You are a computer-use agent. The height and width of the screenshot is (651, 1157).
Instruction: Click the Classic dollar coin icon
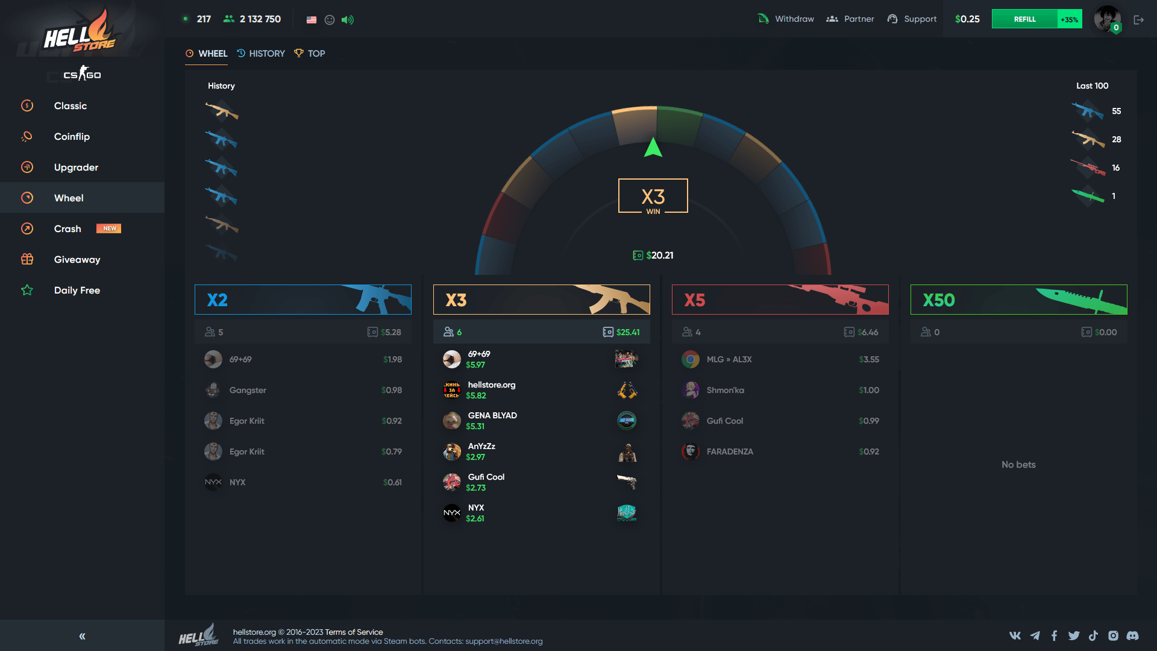coord(27,106)
